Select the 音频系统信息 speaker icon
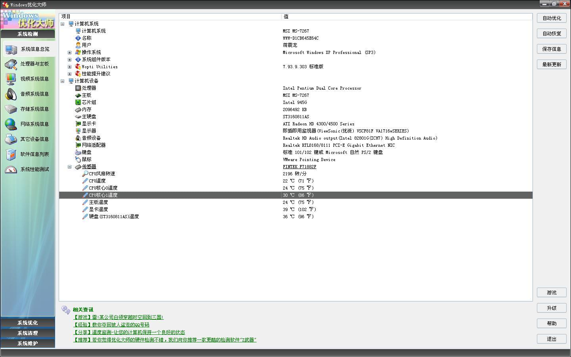The image size is (571, 357). (11, 94)
